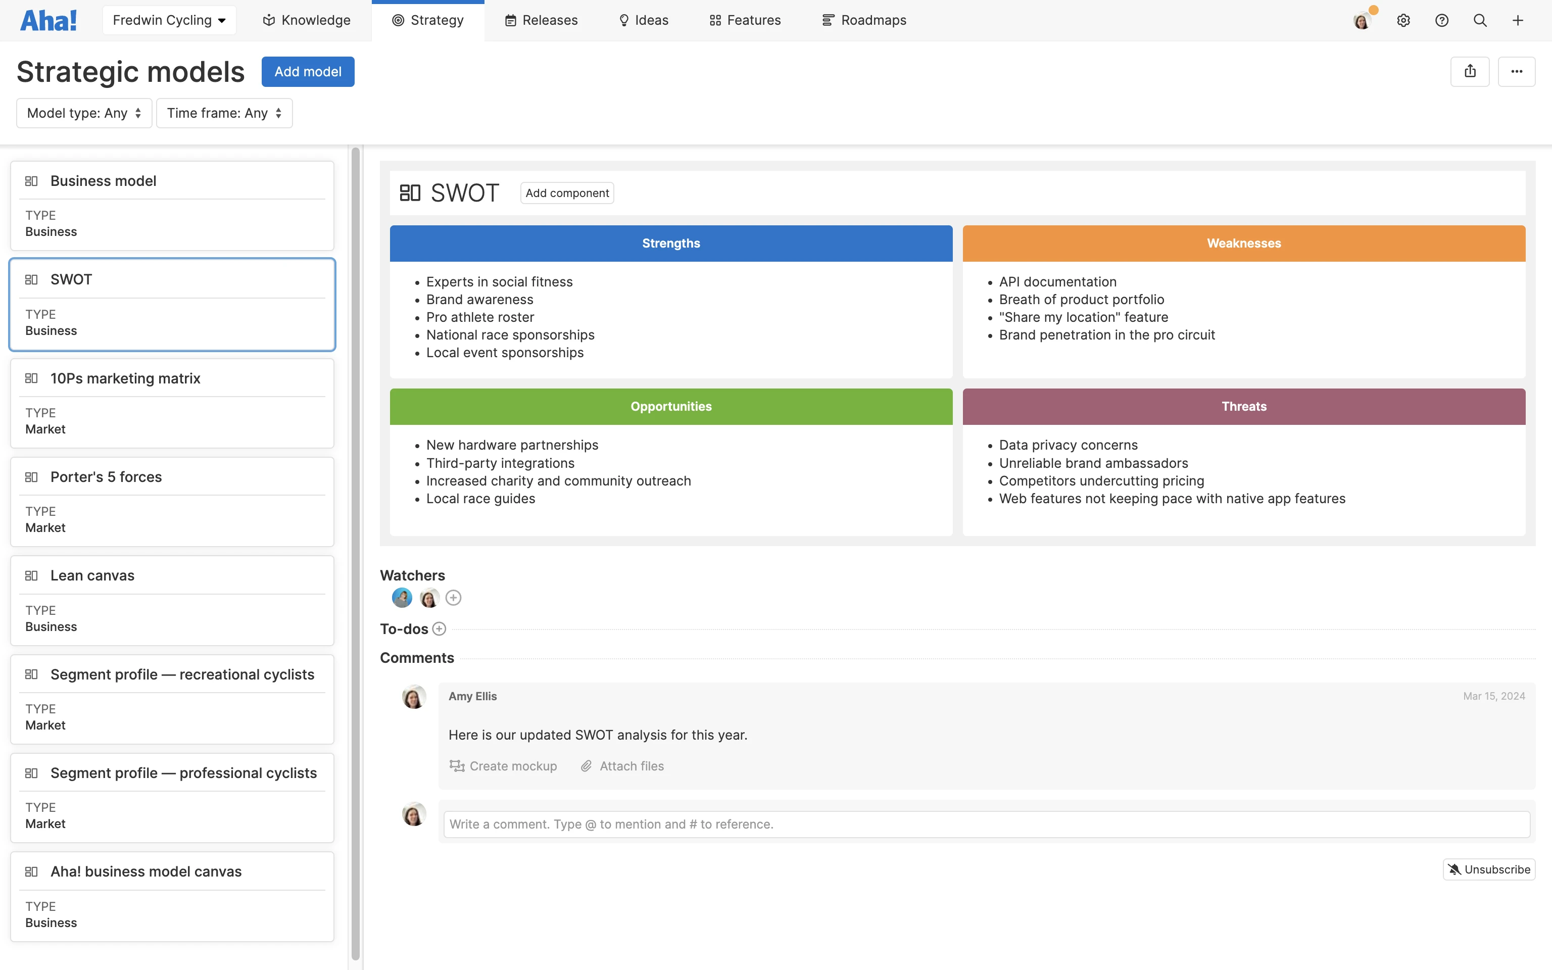Viewport: 1552px width, 970px height.
Task: Switch to the Releases tab
Action: (541, 21)
